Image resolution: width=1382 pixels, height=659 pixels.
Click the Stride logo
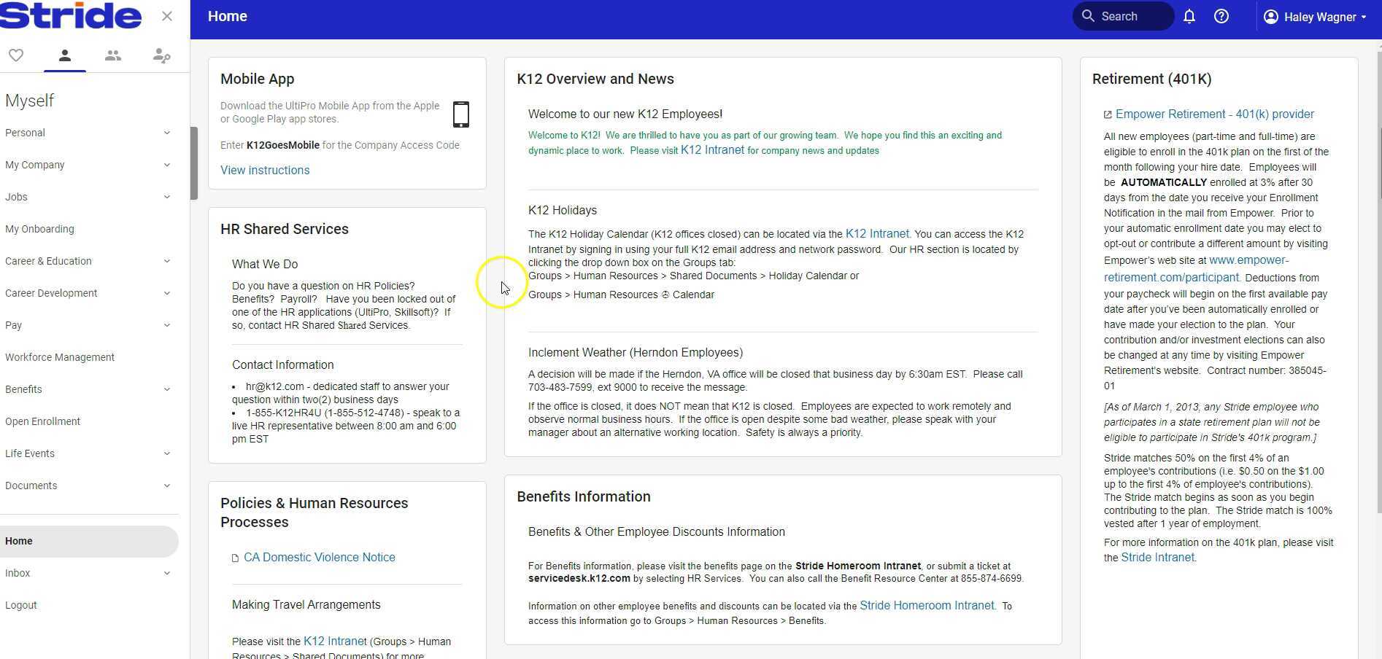(71, 15)
